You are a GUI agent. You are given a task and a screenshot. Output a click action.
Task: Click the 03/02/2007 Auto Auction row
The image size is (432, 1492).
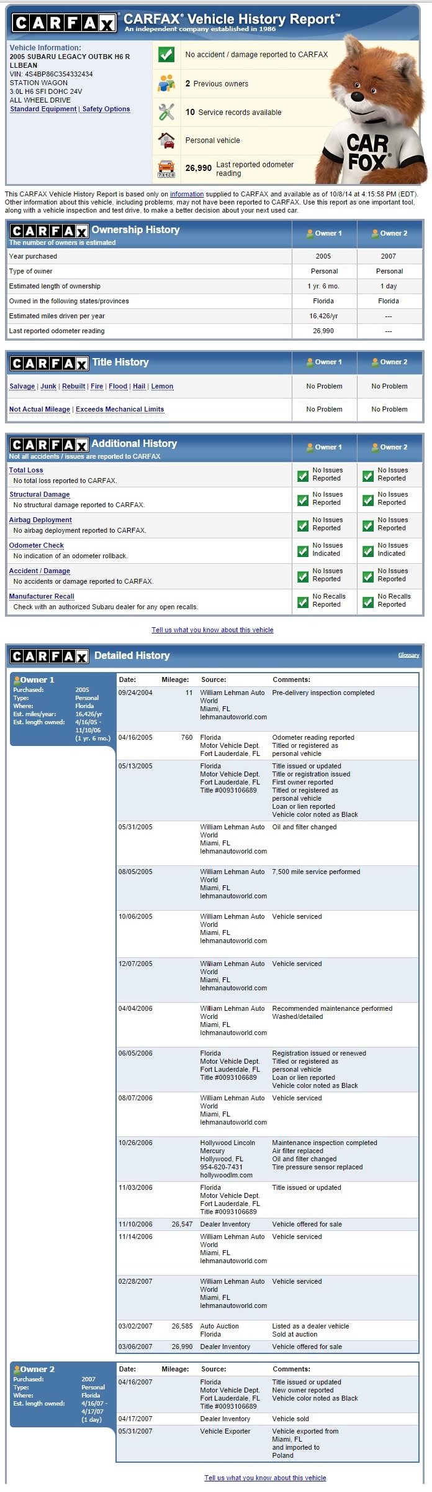[x=268, y=1330]
